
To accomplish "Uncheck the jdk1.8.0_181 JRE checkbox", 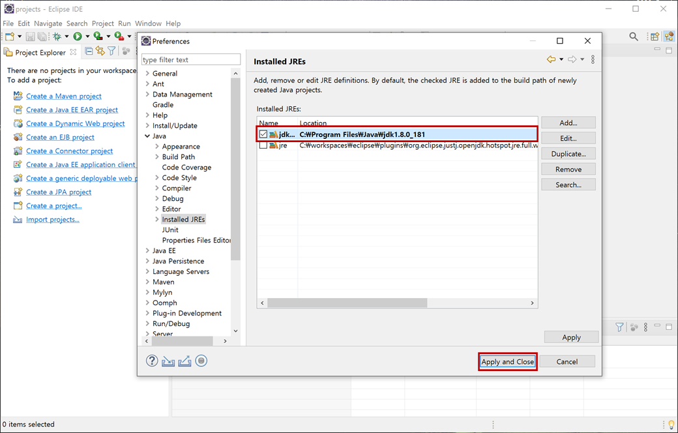I will tap(263, 134).
